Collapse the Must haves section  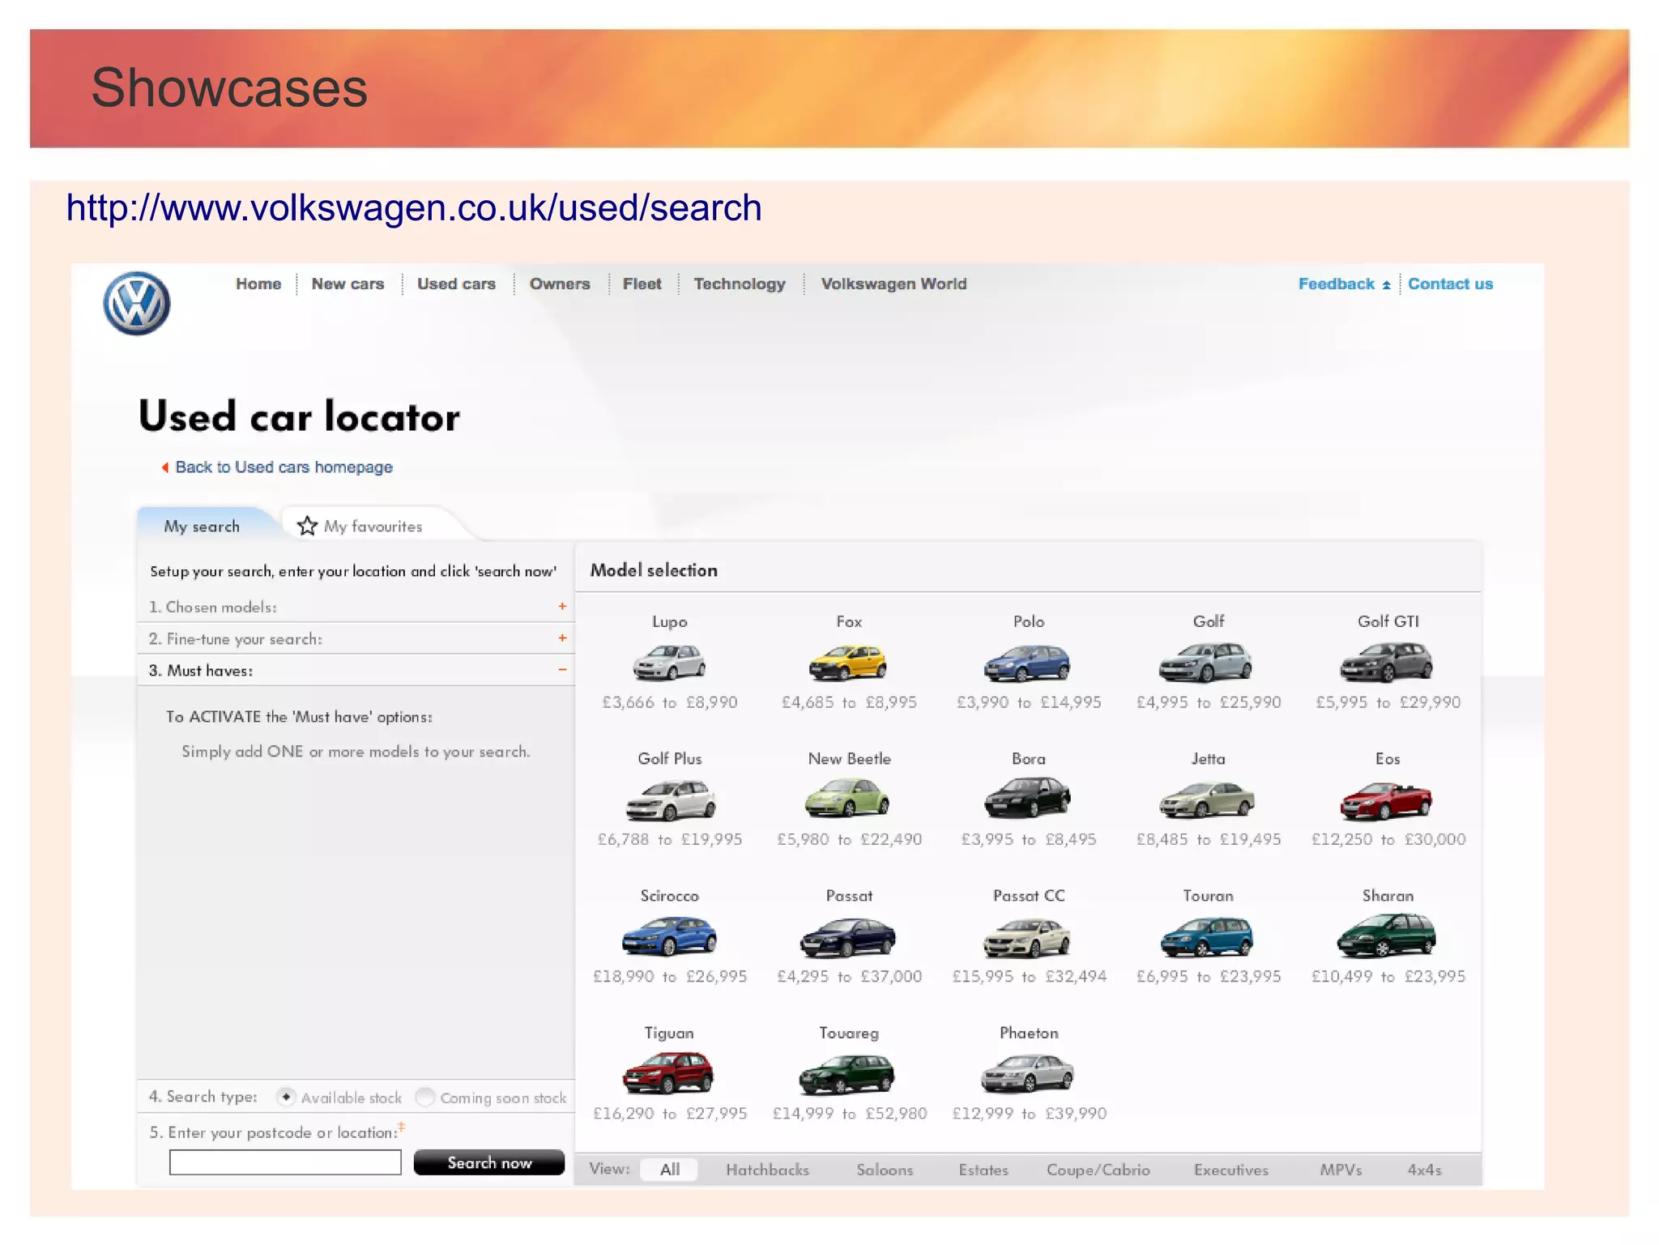coord(562,670)
